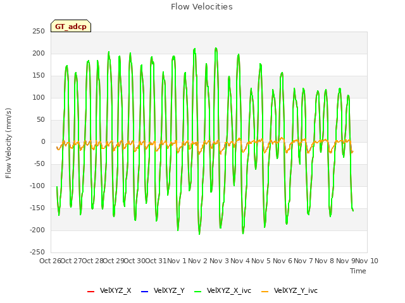Click the Nov 1 x-axis date label
Screen dimensions: 405x303
click(x=177, y=261)
